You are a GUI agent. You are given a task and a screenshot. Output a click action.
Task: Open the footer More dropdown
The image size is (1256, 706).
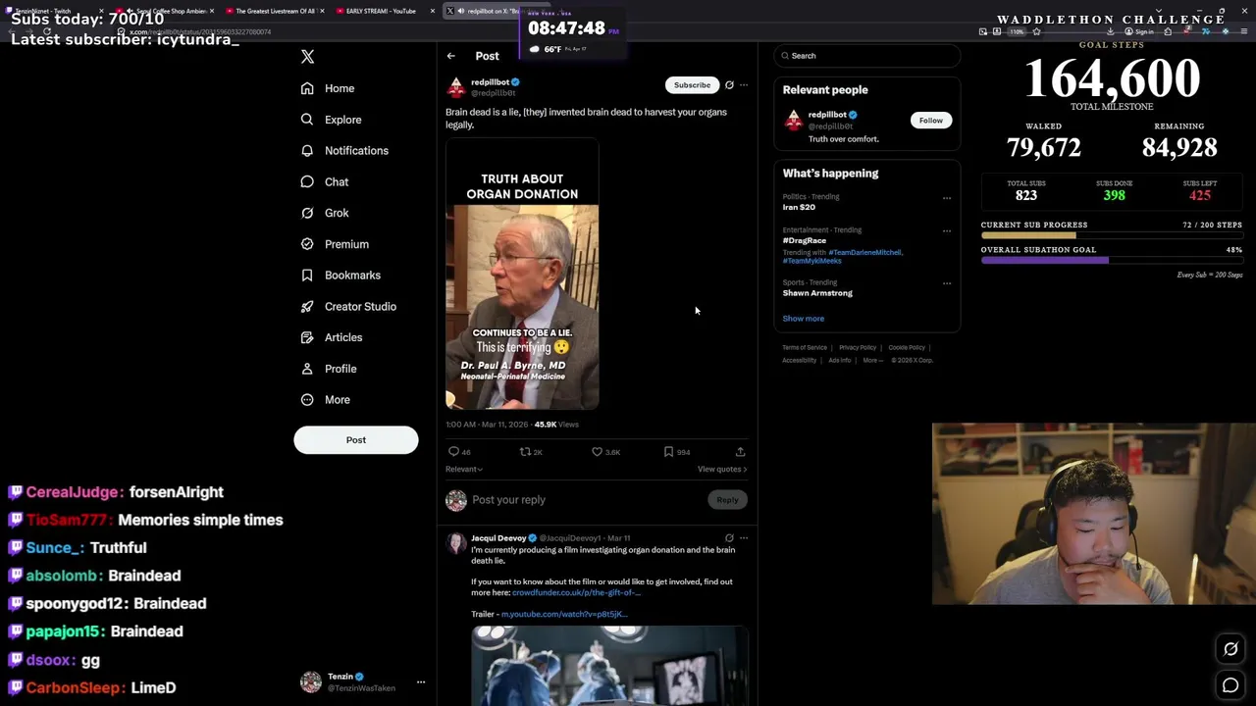coord(872,361)
